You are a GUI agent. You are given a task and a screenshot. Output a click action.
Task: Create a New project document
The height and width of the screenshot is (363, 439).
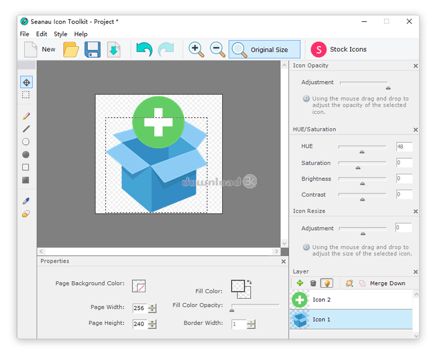40,49
